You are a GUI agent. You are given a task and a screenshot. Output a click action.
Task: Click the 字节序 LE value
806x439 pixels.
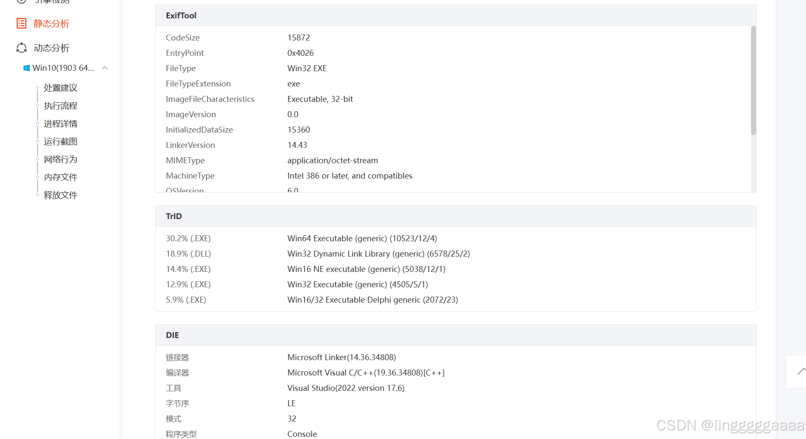tap(291, 403)
